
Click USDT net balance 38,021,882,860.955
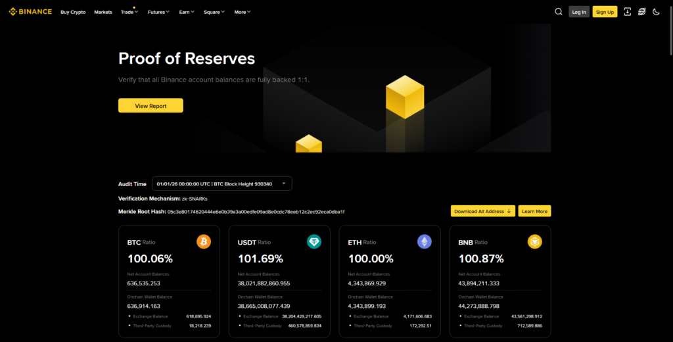click(264, 283)
